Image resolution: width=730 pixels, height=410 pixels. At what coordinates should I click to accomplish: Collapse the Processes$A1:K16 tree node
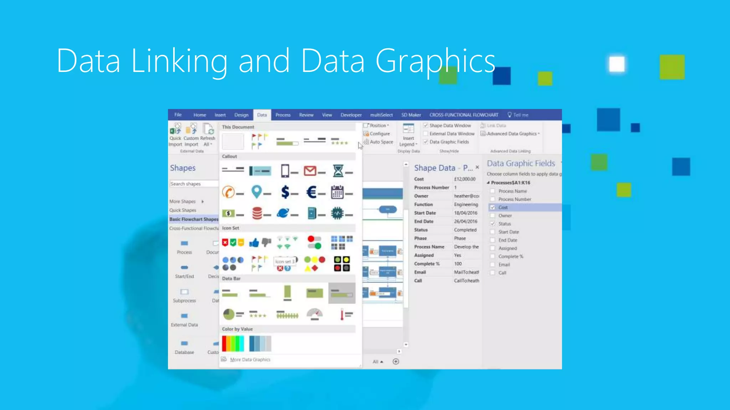[488, 183]
